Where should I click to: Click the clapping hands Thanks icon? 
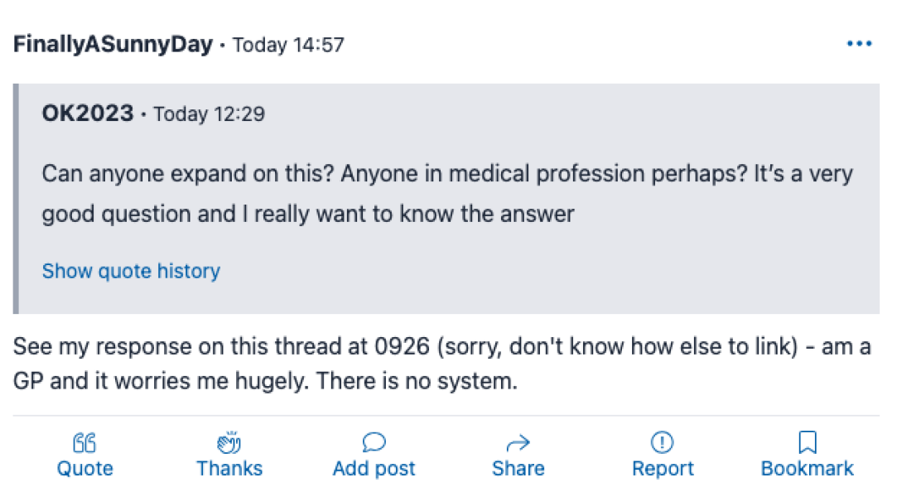229,443
